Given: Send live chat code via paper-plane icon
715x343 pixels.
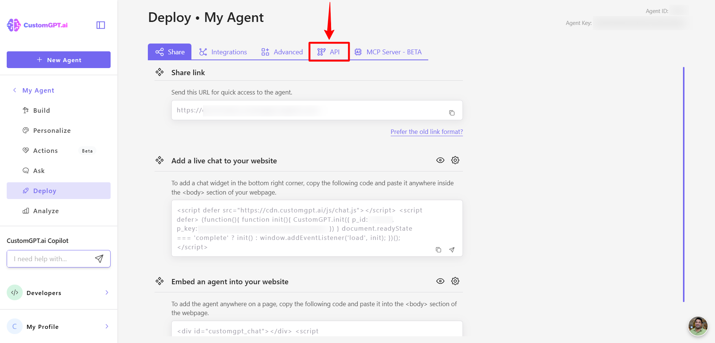Looking at the screenshot, I should (452, 250).
